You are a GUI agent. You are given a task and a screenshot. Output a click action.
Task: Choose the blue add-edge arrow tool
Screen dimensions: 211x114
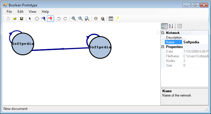point(43,19)
